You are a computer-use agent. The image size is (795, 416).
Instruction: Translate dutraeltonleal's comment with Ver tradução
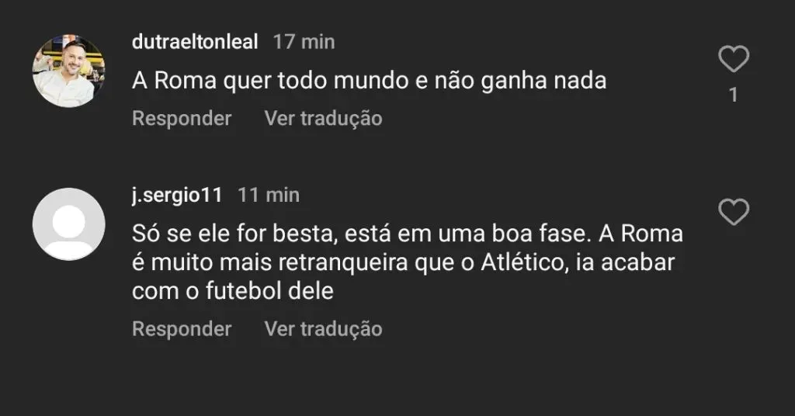click(x=323, y=119)
